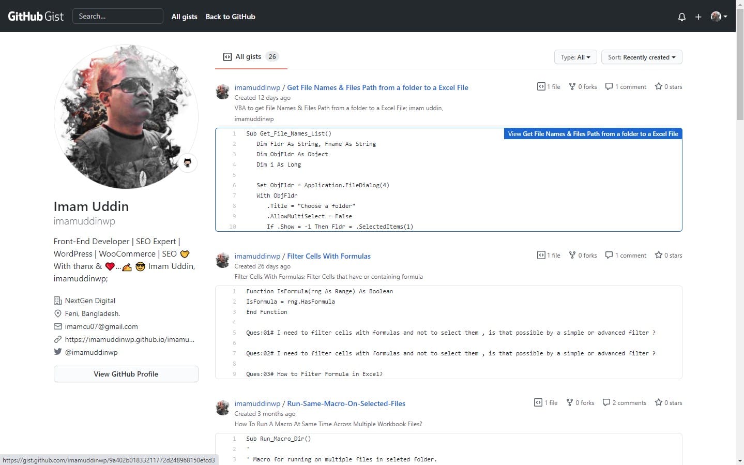
Task: Click the fork icon on Filter Cells With Formulas gist
Action: coord(572,255)
